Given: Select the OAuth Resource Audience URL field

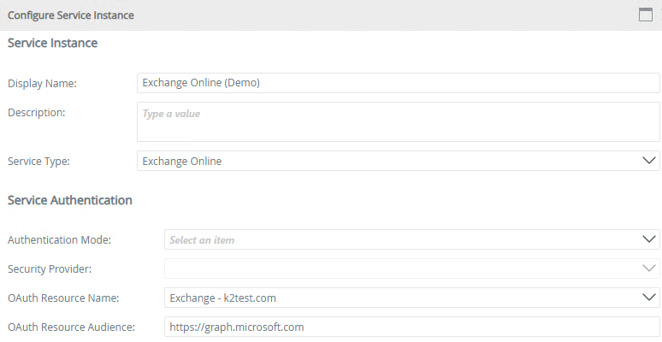Looking at the screenshot, I should click(x=411, y=327).
